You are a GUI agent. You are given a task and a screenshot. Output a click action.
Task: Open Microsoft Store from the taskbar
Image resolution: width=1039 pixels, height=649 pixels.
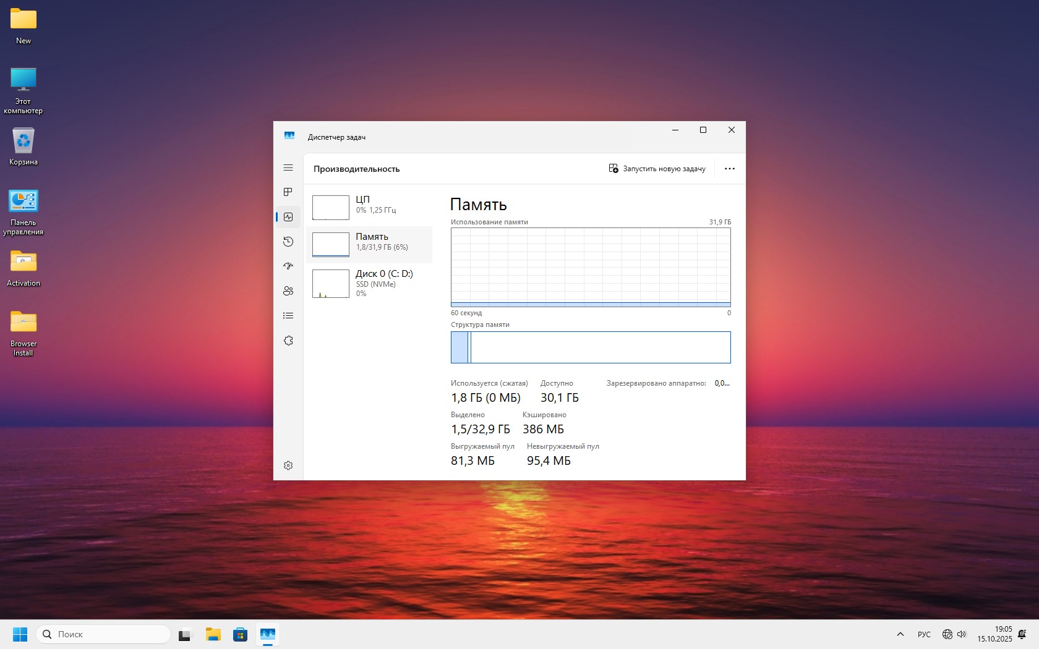(240, 635)
